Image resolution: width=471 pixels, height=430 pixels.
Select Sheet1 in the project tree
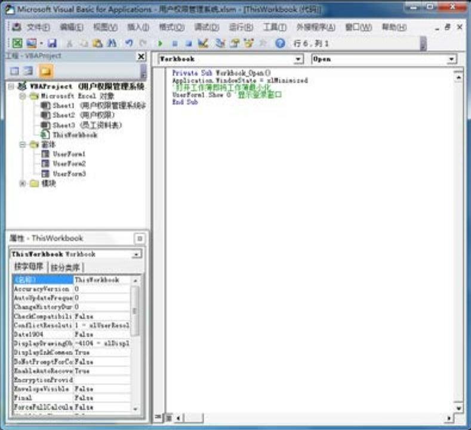click(93, 106)
